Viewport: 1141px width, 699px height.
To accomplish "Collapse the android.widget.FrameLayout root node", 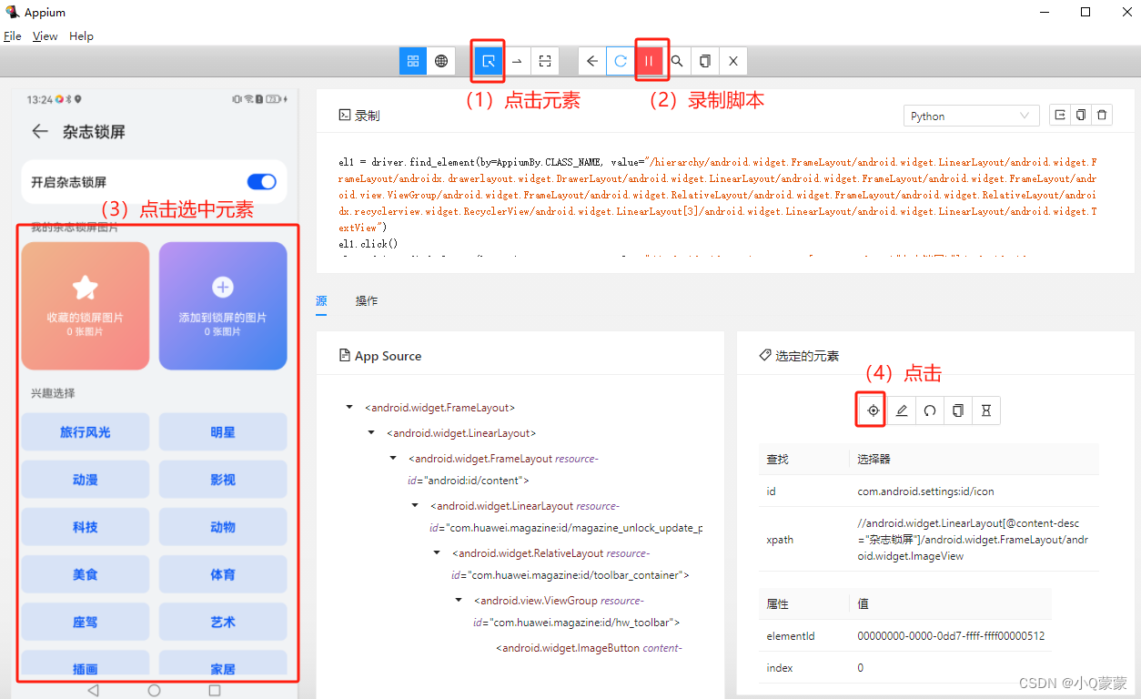I will coord(349,407).
